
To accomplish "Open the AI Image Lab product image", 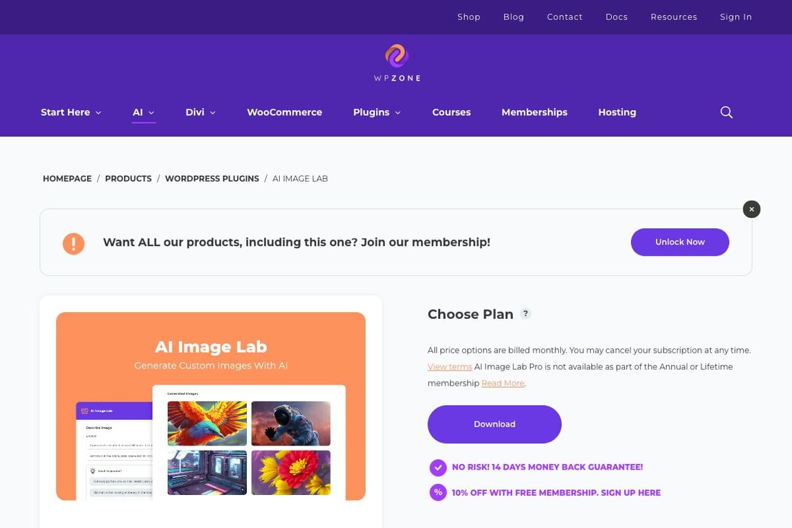I will click(x=210, y=406).
